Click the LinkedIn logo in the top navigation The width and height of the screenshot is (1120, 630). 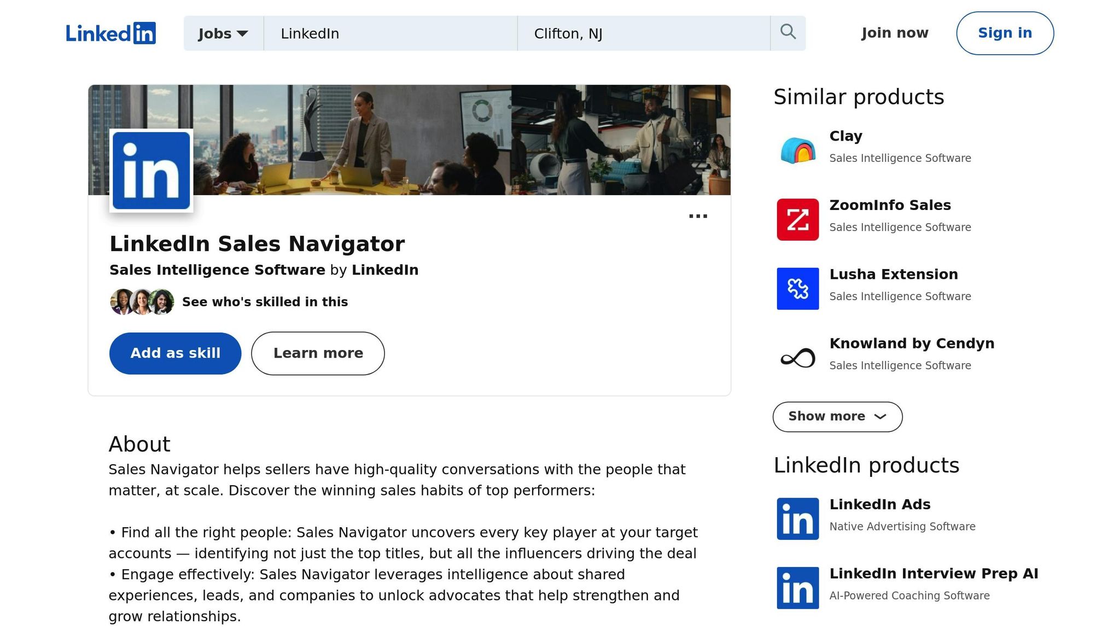coord(110,33)
